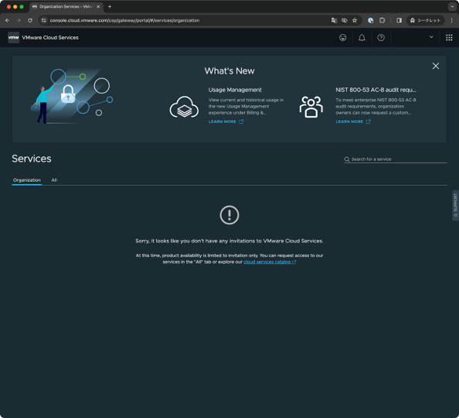This screenshot has height=418, width=459.
Task: Open the help question mark icon
Action: click(x=381, y=38)
